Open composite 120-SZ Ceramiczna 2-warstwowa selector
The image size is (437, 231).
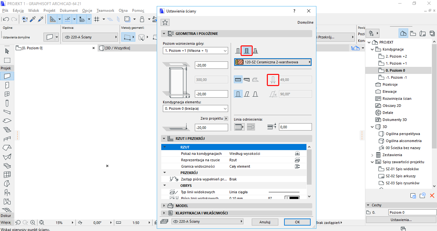coord(273,62)
